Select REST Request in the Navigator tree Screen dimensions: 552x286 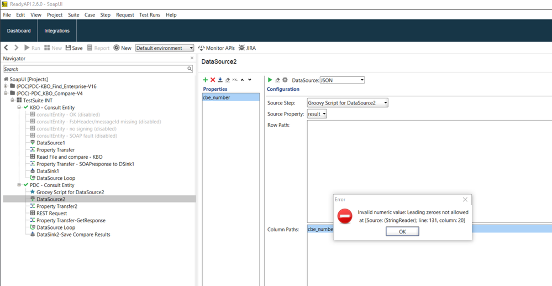pyautogui.click(x=51, y=214)
